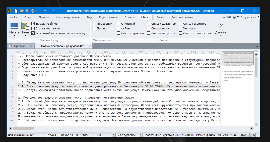The height and width of the screenshot is (142, 270).
Task: Enable Список тегов checkbox
Action: pos(149,28)
